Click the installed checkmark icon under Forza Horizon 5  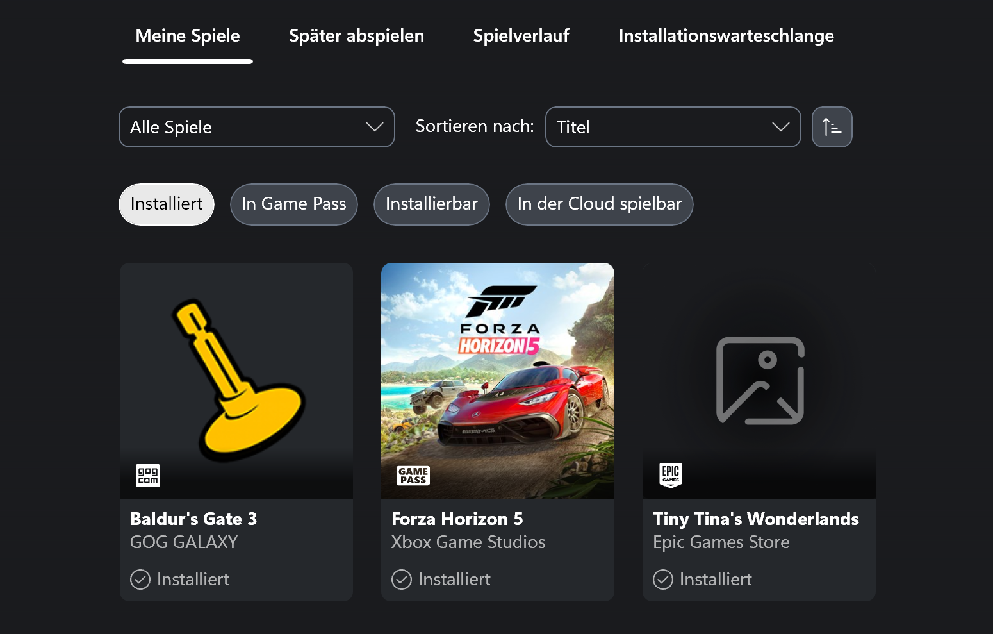pyautogui.click(x=402, y=580)
